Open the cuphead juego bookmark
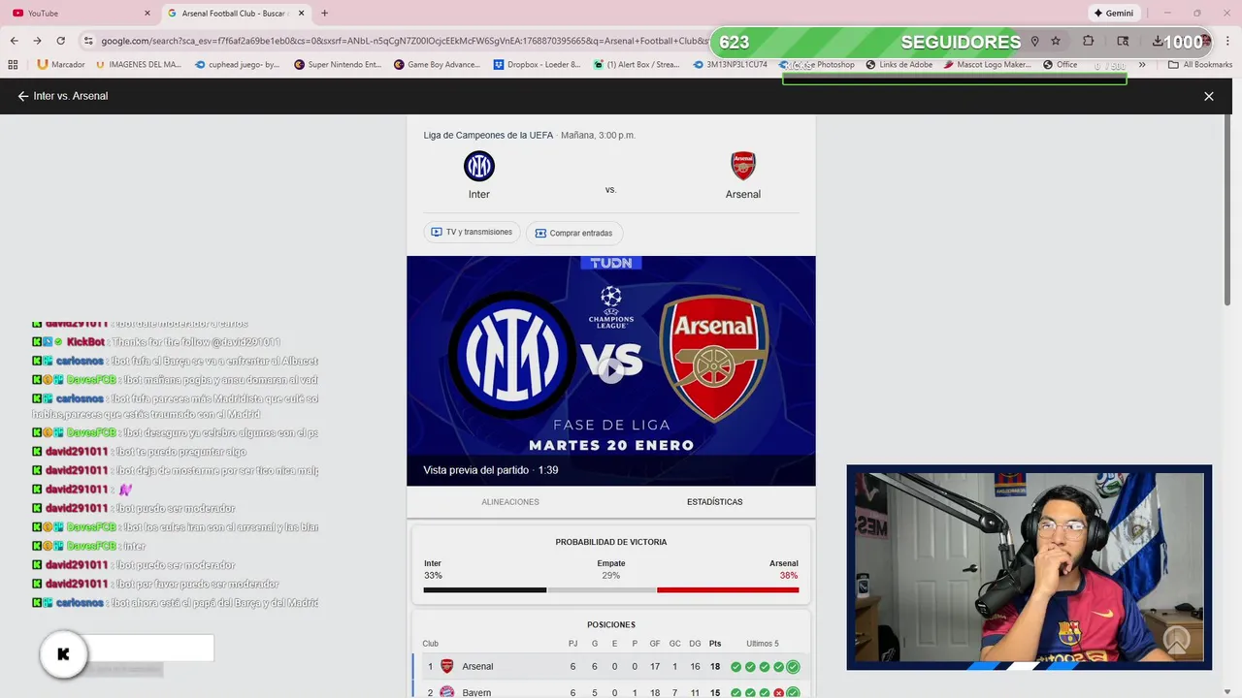Viewport: 1242px width, 698px height. pos(238,65)
